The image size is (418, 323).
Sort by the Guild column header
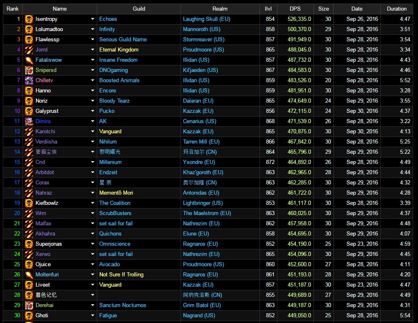click(x=139, y=9)
